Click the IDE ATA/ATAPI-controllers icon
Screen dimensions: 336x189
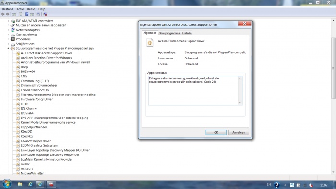point(12,21)
